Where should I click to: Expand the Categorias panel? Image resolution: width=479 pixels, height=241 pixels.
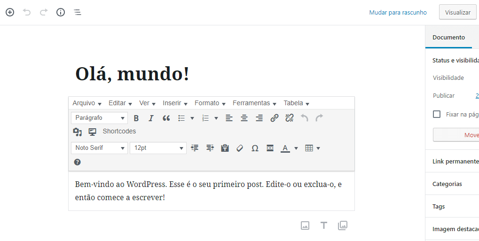pos(452,184)
